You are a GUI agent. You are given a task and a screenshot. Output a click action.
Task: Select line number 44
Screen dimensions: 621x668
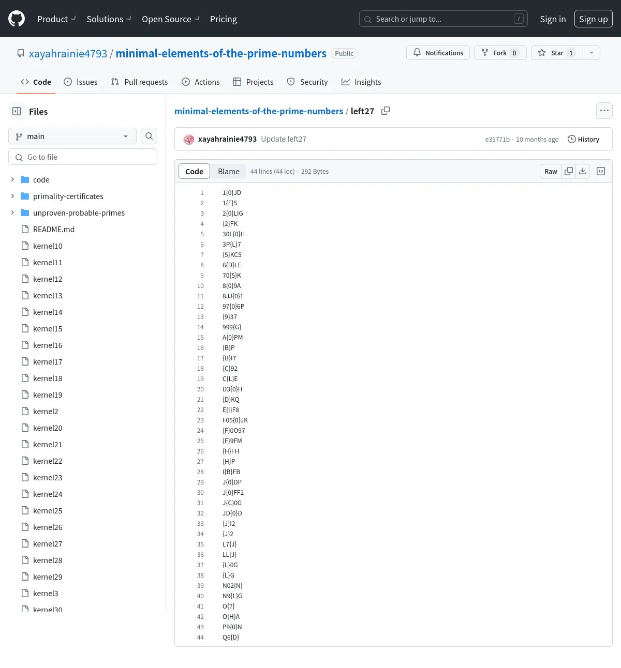200,637
